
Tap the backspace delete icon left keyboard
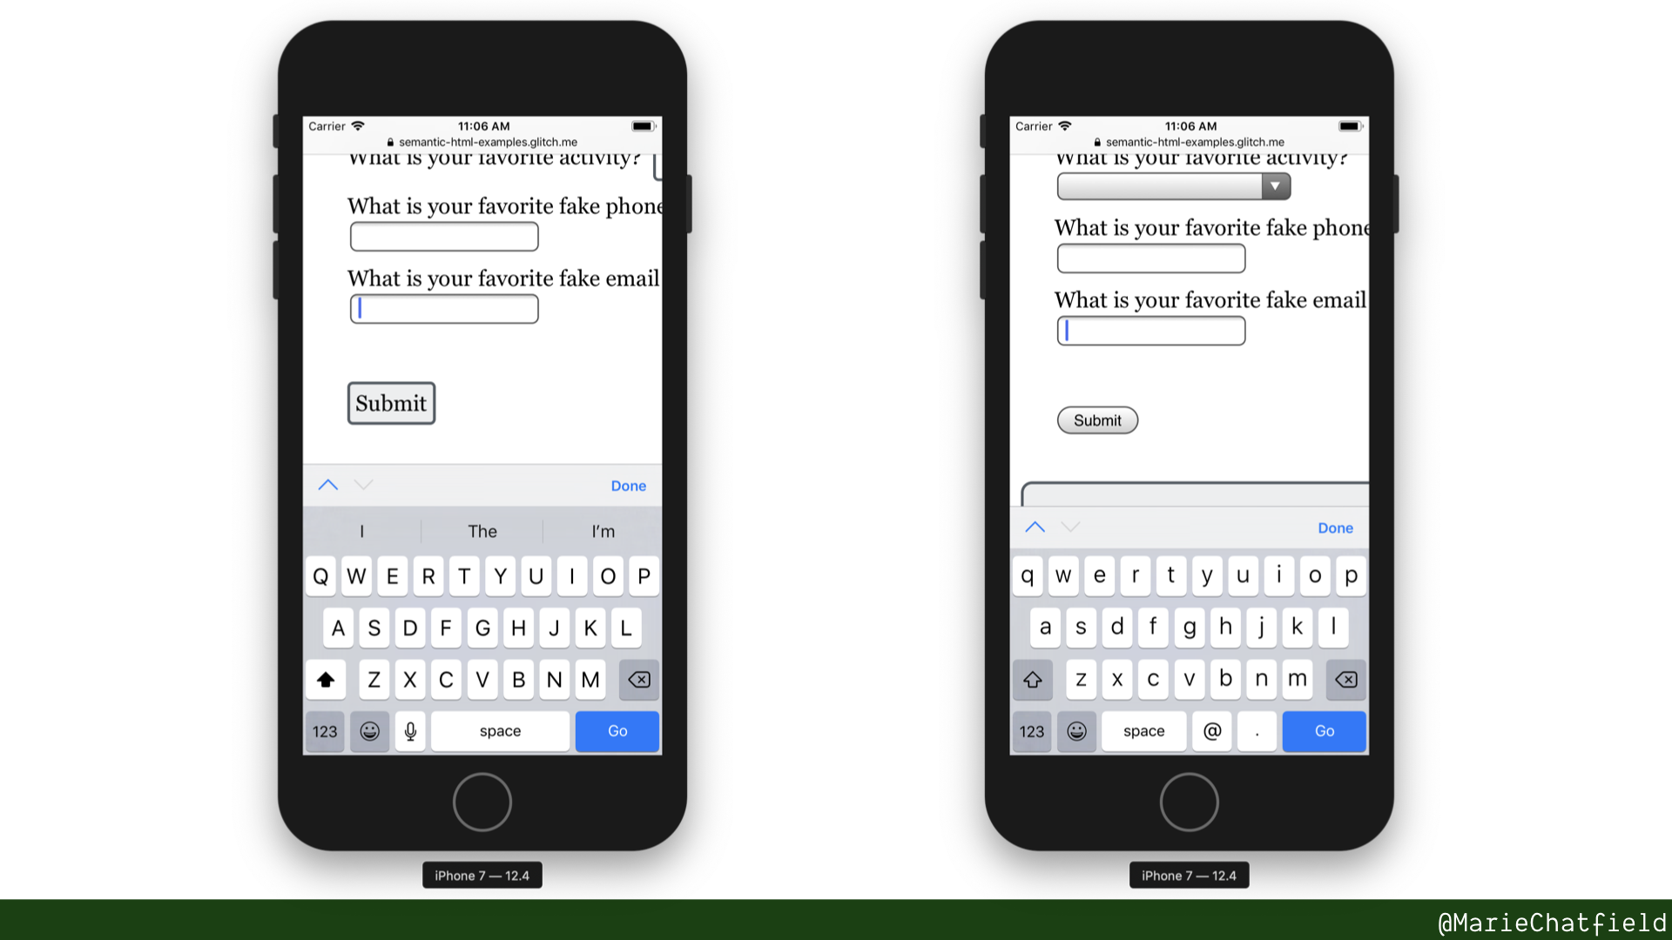(x=638, y=678)
